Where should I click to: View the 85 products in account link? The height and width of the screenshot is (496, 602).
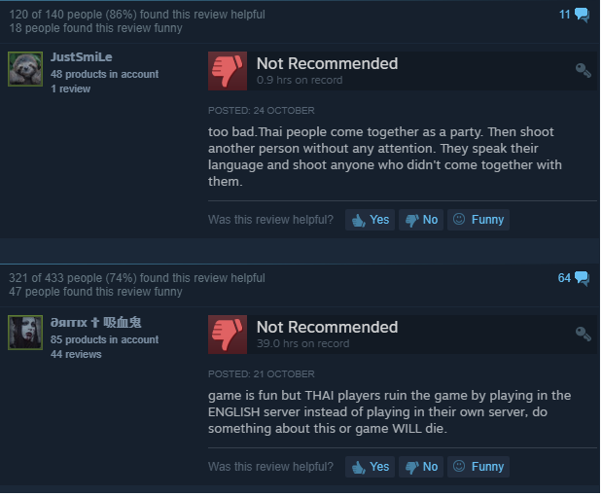click(104, 339)
